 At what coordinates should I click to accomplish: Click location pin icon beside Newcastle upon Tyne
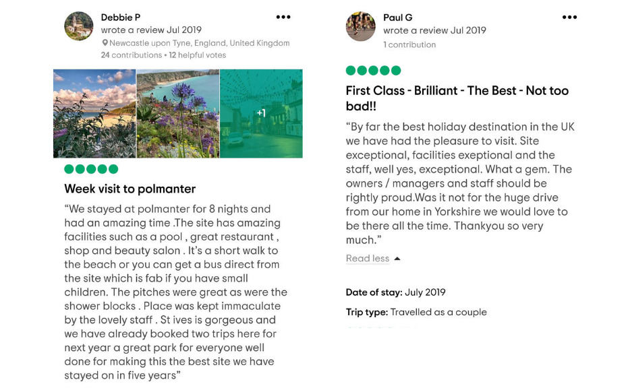pos(105,43)
